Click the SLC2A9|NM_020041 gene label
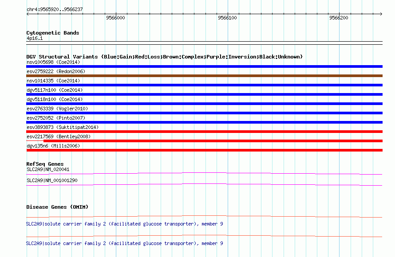This screenshot has width=395, height=257. pos(48,170)
